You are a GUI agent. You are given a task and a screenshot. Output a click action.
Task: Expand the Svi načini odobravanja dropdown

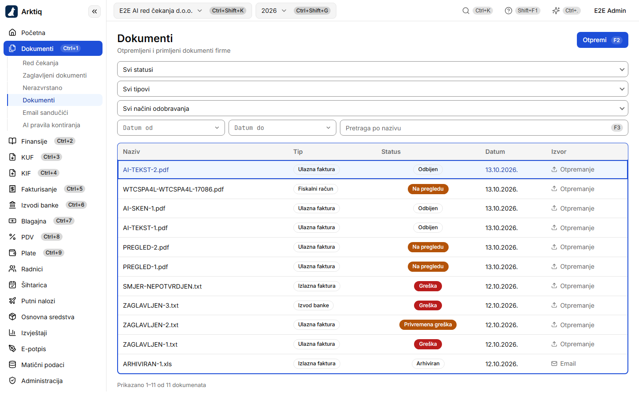pyautogui.click(x=373, y=108)
